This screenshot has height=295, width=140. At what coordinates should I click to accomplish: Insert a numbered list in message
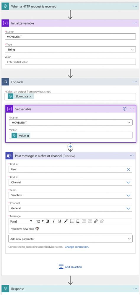[78, 221]
